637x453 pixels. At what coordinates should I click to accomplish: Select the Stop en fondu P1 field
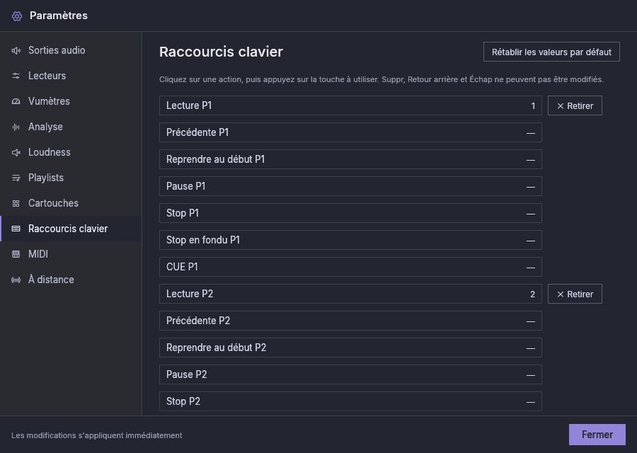350,240
